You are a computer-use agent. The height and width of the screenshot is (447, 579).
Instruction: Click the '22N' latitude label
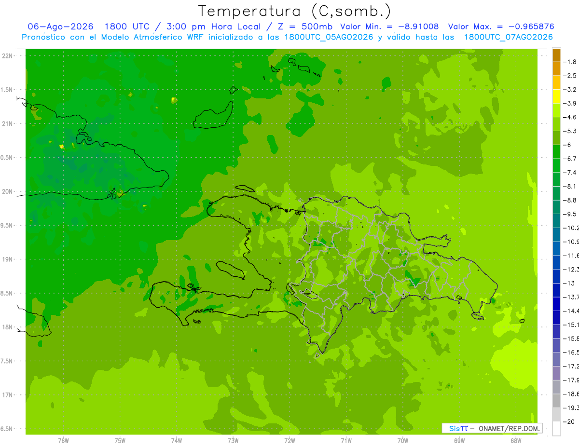click(8, 56)
